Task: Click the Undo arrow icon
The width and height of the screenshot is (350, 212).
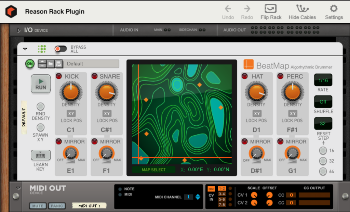Action: [x=228, y=9]
